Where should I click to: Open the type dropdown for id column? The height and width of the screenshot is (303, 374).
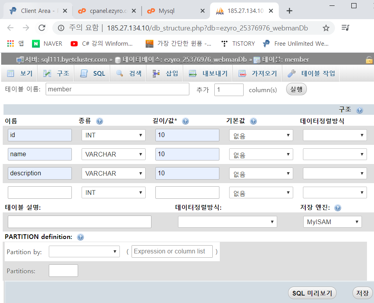tap(114, 135)
